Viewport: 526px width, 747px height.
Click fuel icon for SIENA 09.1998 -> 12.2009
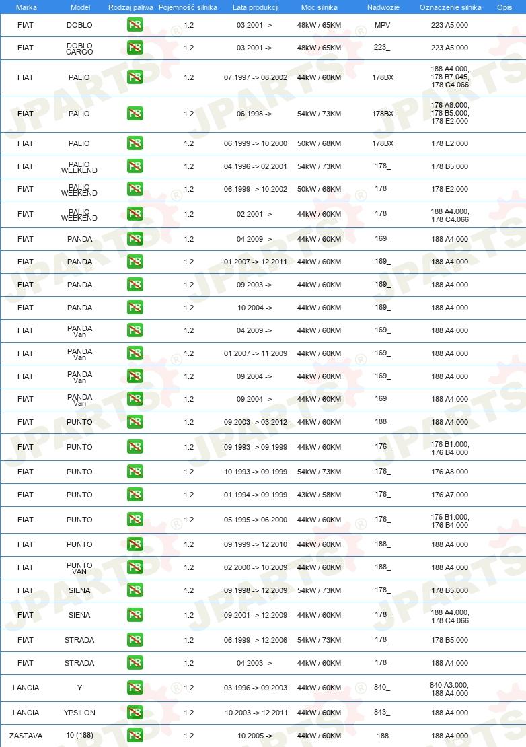[x=135, y=590]
